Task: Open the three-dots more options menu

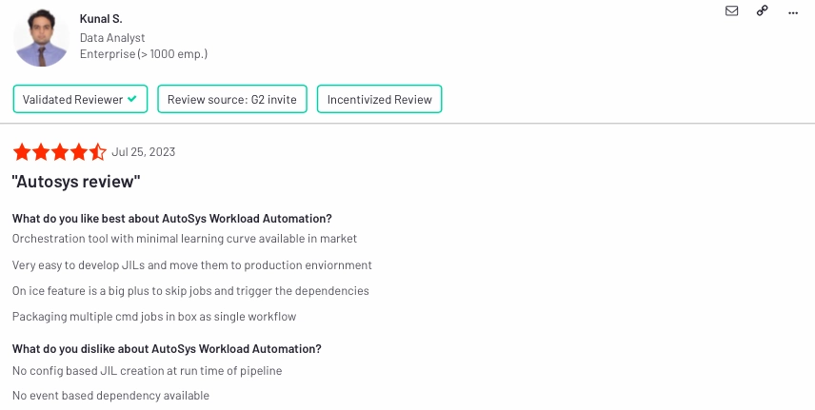Action: 793,13
